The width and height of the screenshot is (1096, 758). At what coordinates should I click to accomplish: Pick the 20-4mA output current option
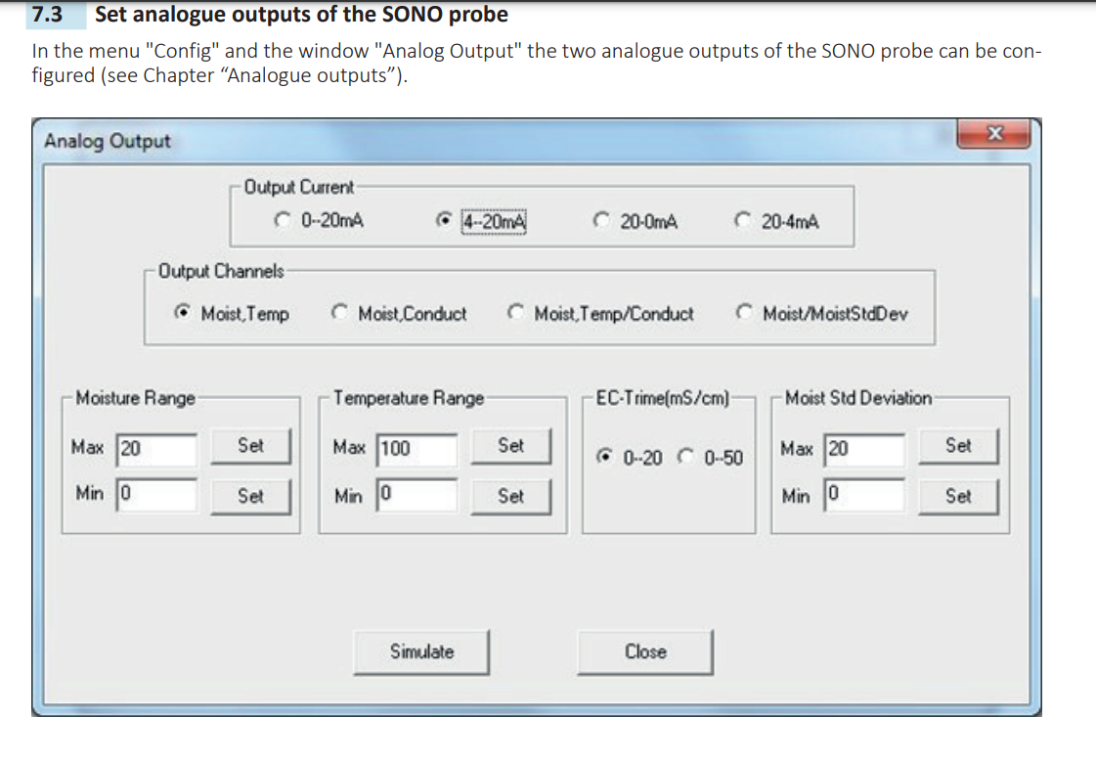pyautogui.click(x=744, y=221)
